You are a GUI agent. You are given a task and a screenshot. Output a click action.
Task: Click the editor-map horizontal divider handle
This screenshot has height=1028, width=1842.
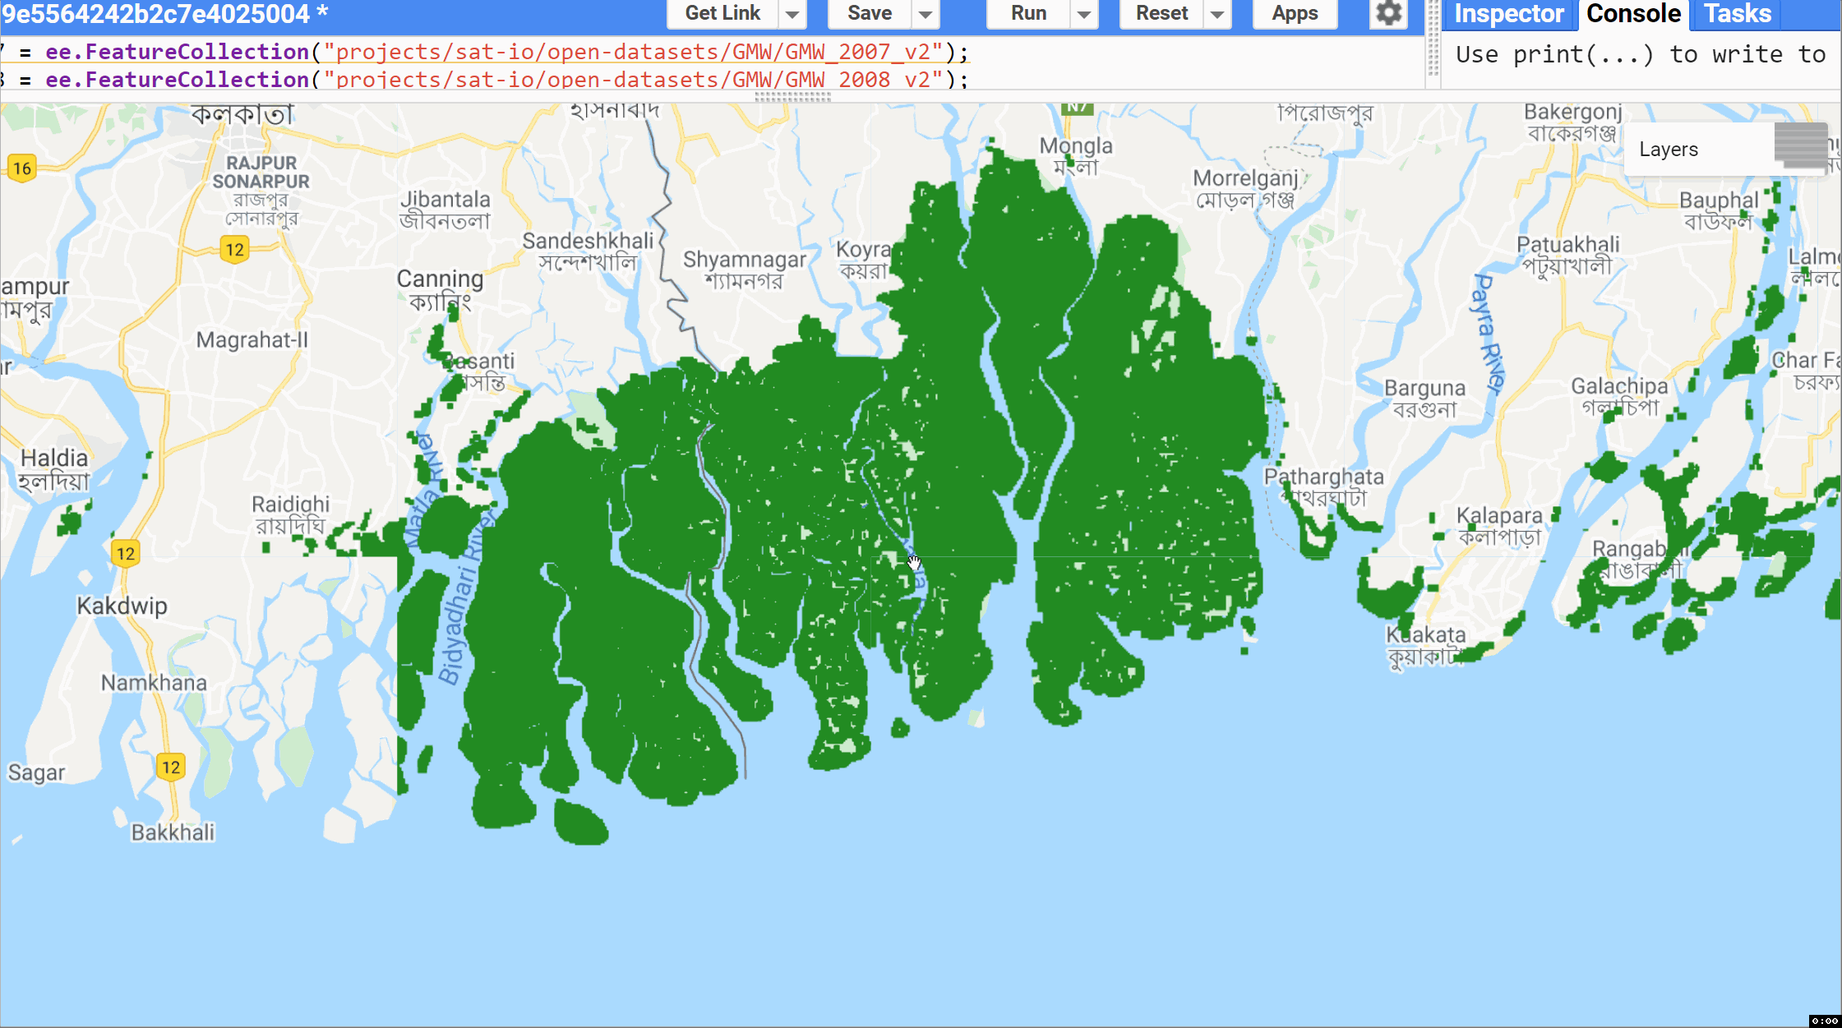[x=792, y=96]
